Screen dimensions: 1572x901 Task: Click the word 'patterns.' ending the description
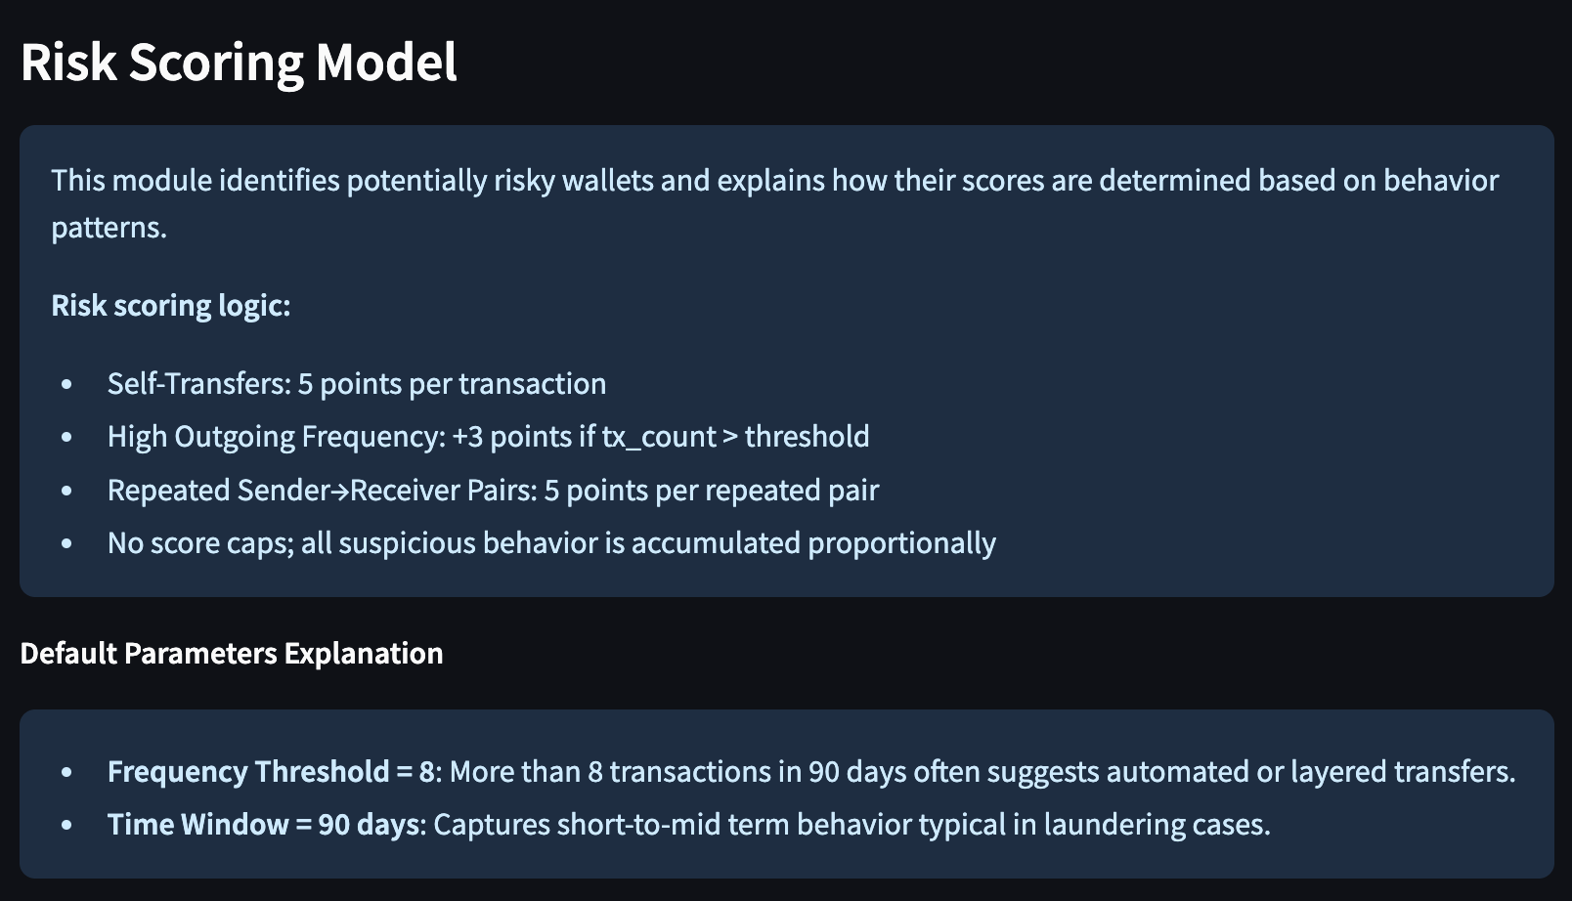point(109,228)
